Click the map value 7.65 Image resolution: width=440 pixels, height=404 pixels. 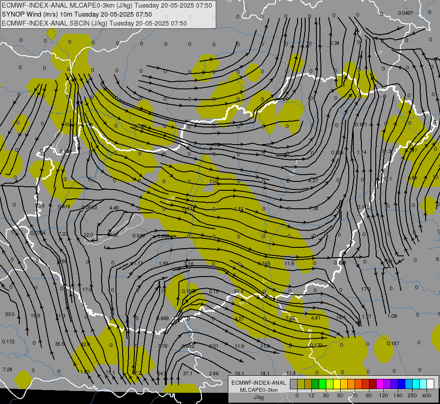click(x=290, y=319)
